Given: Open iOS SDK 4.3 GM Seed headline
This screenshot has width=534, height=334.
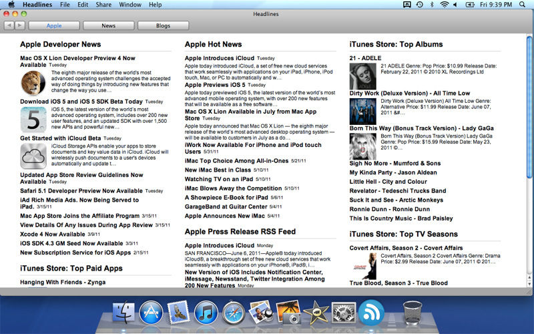Looking at the screenshot, I should pyautogui.click(x=71, y=243).
